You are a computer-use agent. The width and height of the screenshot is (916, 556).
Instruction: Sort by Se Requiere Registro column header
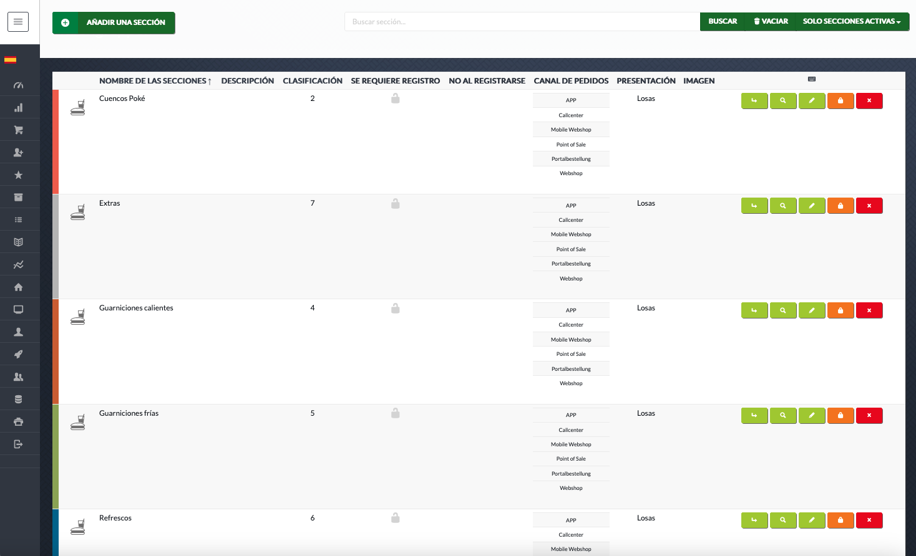pos(396,81)
